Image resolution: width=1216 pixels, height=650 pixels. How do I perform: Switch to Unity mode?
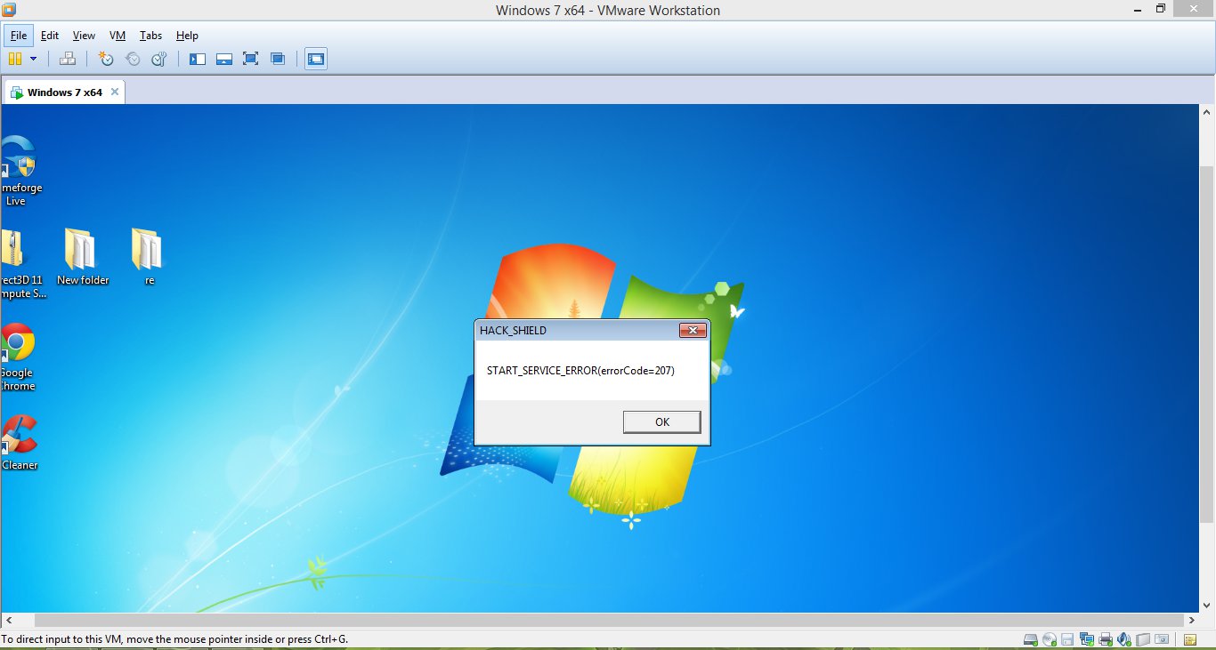pyautogui.click(x=278, y=59)
